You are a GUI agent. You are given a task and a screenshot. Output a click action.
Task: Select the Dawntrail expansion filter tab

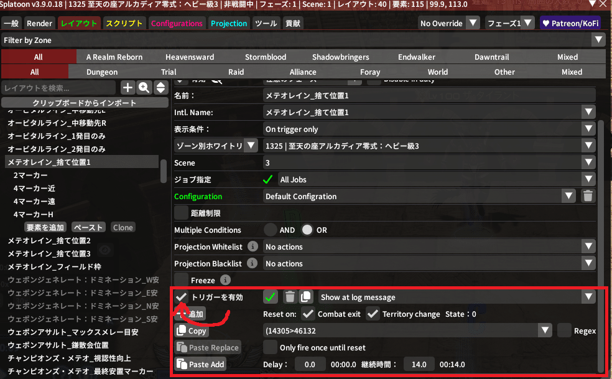(x=491, y=57)
